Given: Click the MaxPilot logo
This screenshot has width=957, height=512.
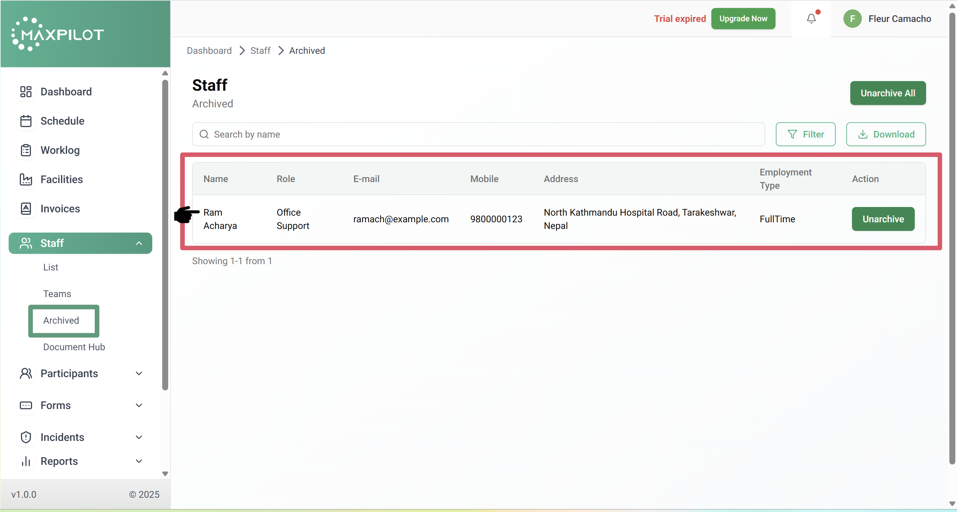Looking at the screenshot, I should click(x=58, y=34).
